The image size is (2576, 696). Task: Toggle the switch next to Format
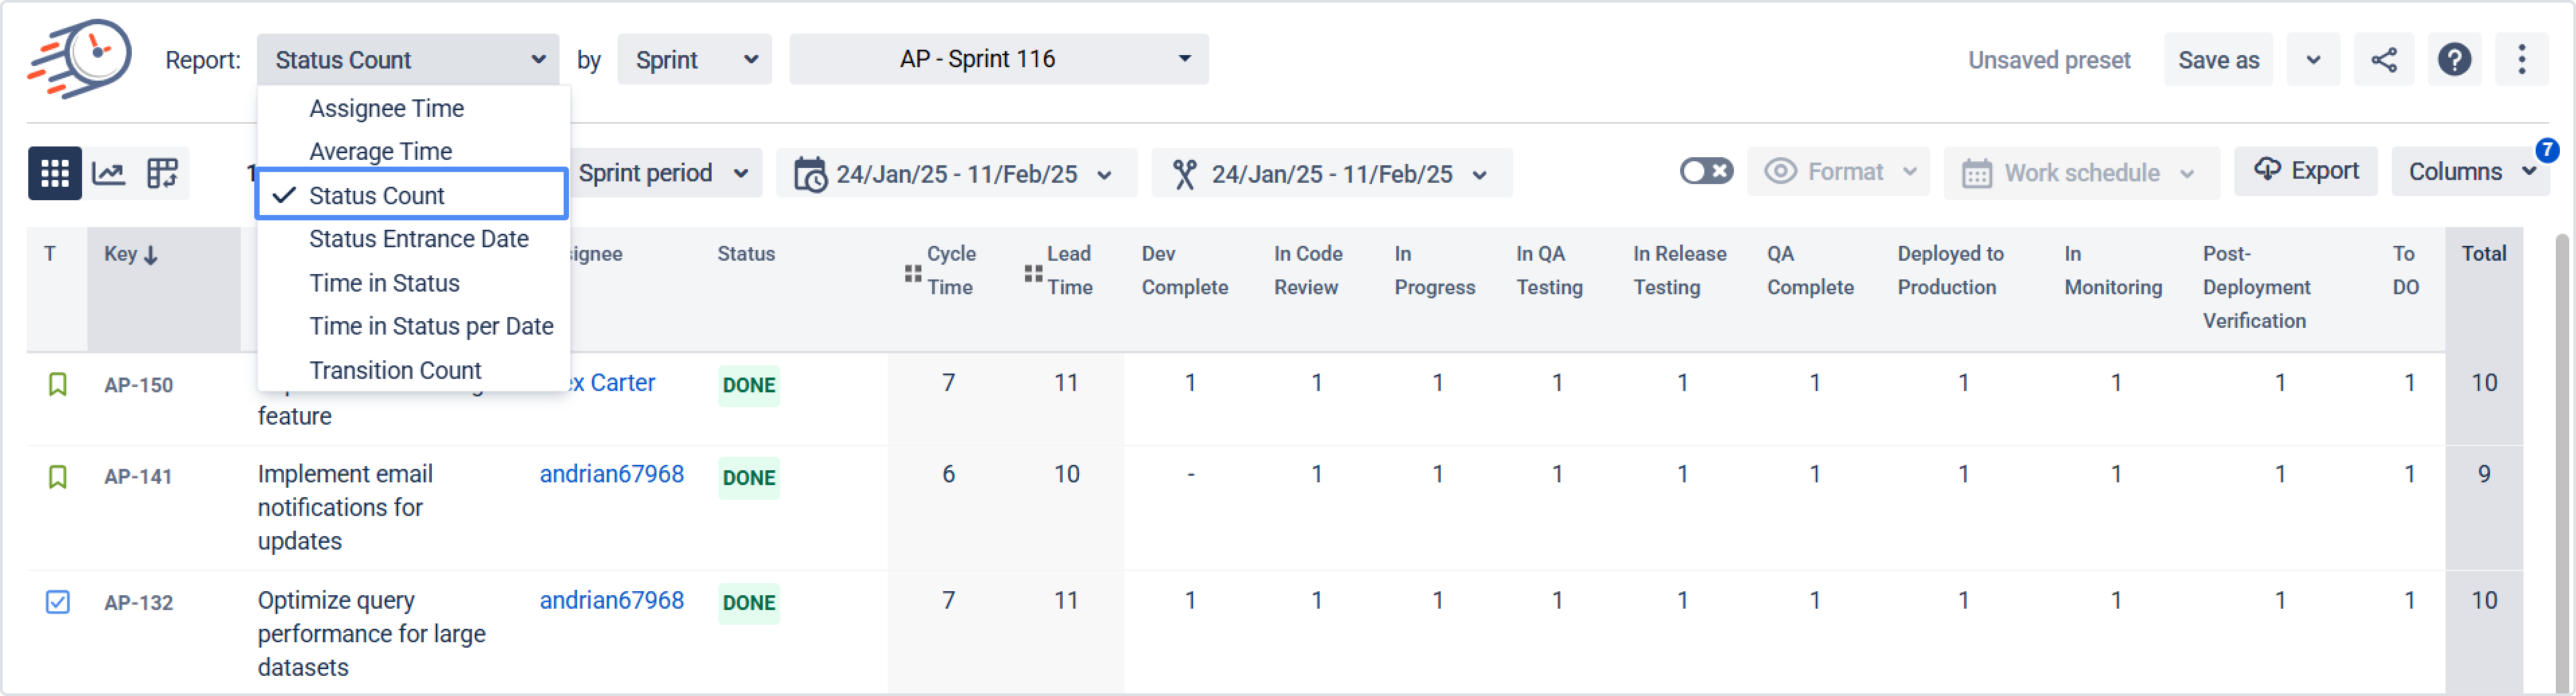click(x=1705, y=172)
